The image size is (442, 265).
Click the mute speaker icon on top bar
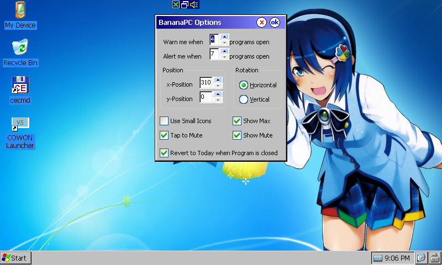tap(194, 4)
